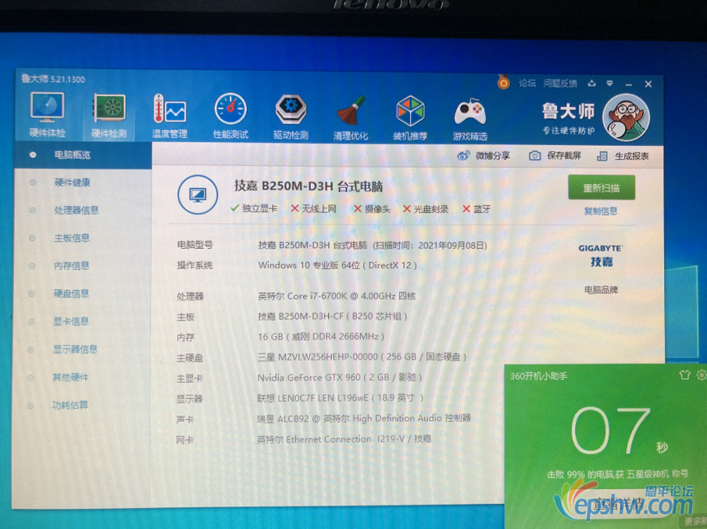Save a screenshot with 保存截屏

(x=555, y=156)
